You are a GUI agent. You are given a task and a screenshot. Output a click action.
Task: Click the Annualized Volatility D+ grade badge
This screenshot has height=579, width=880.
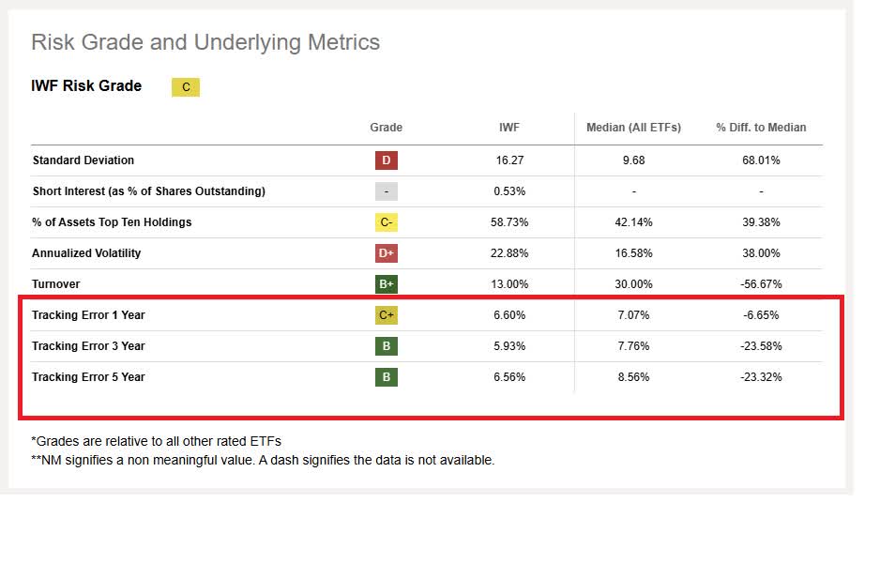coord(386,253)
